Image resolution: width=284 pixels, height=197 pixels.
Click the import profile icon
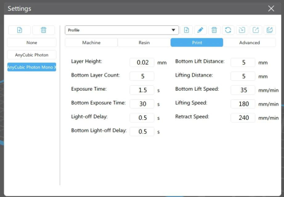pyautogui.click(x=242, y=30)
